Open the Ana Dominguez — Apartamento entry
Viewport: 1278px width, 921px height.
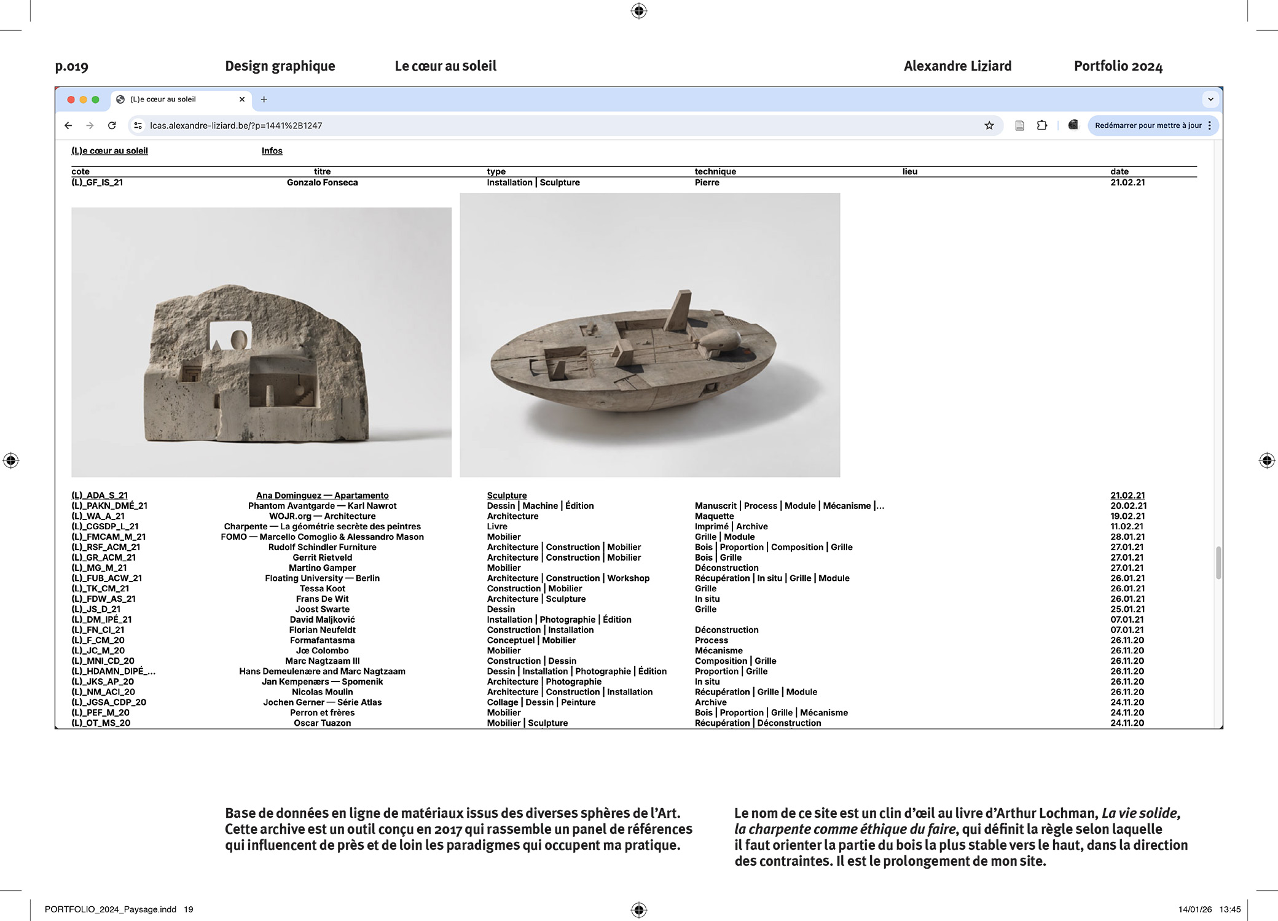click(x=322, y=495)
